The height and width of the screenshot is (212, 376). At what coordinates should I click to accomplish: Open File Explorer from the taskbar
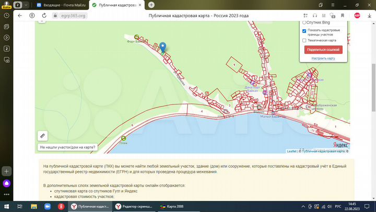click(x=34, y=206)
